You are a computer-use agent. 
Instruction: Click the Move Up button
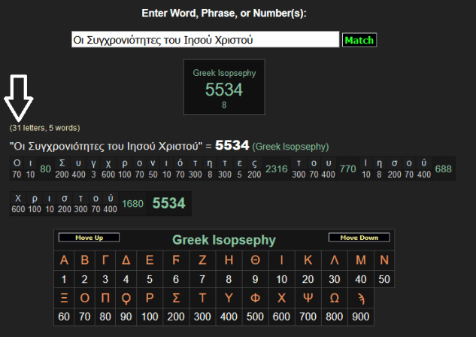pos(89,238)
